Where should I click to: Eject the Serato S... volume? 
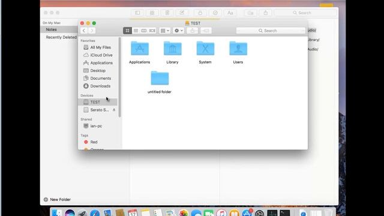114,110
